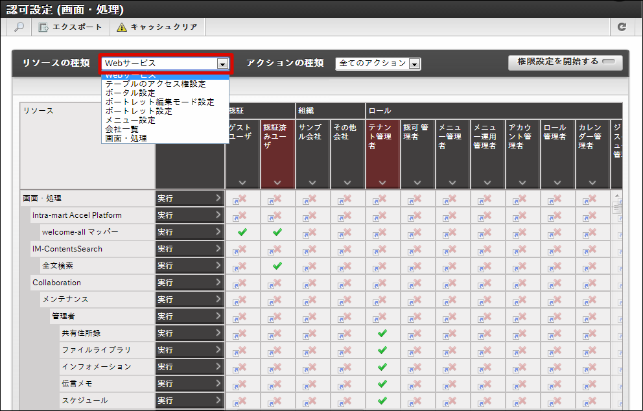
Task: Click the キャッシュクリア warning button
Action: point(158,27)
